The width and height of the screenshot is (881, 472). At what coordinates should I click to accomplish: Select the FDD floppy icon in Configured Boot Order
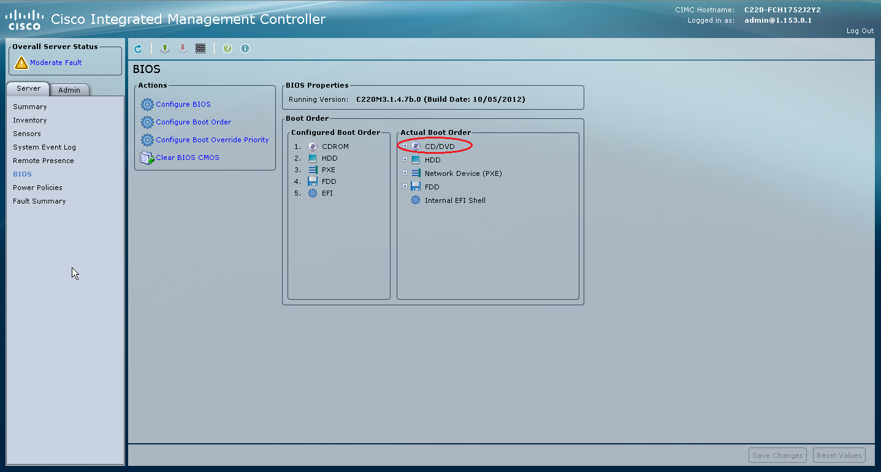[x=313, y=181]
